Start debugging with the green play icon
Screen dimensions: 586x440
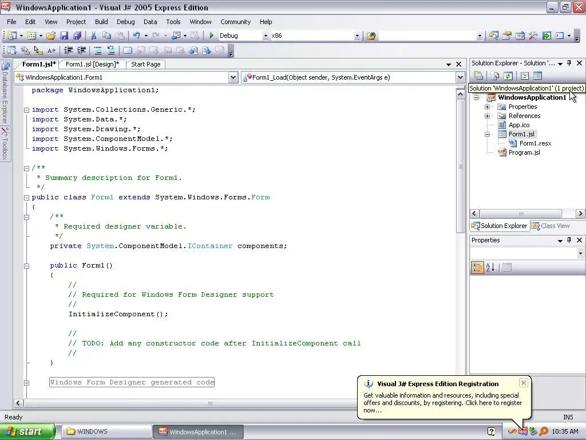pyautogui.click(x=212, y=36)
